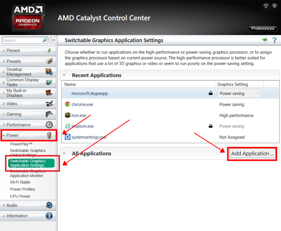Open Power Profiles page
This screenshot has height=231, width=281.
point(23,189)
